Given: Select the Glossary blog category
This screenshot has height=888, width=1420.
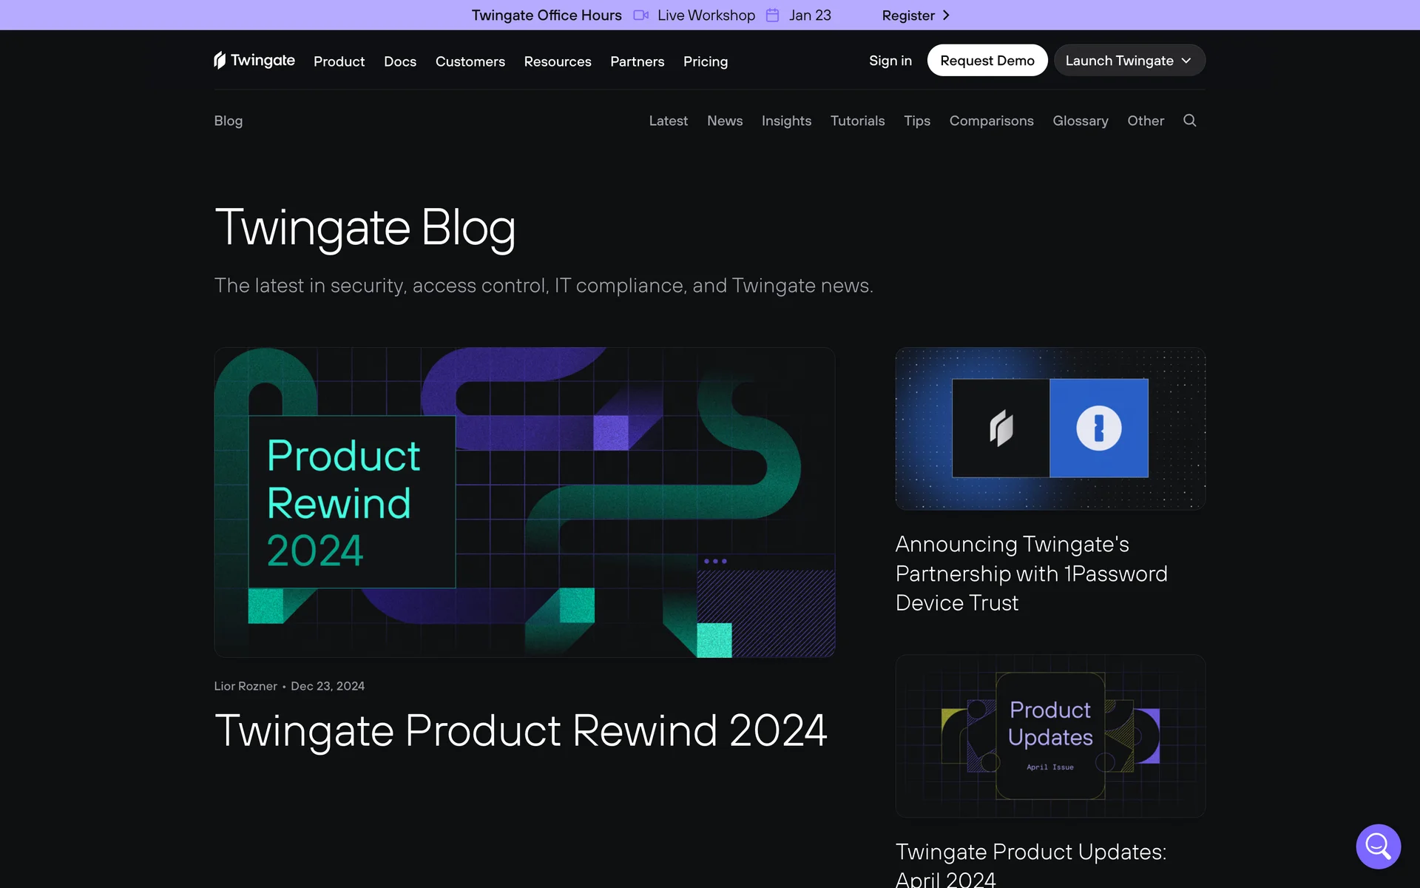Looking at the screenshot, I should tap(1080, 121).
